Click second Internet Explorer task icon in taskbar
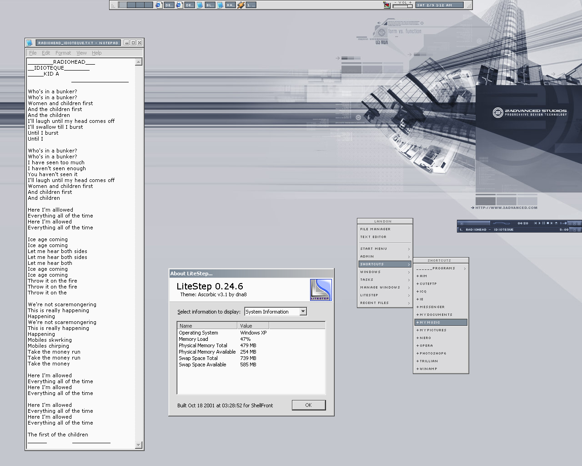This screenshot has height=466, width=582. pyautogui.click(x=179, y=5)
